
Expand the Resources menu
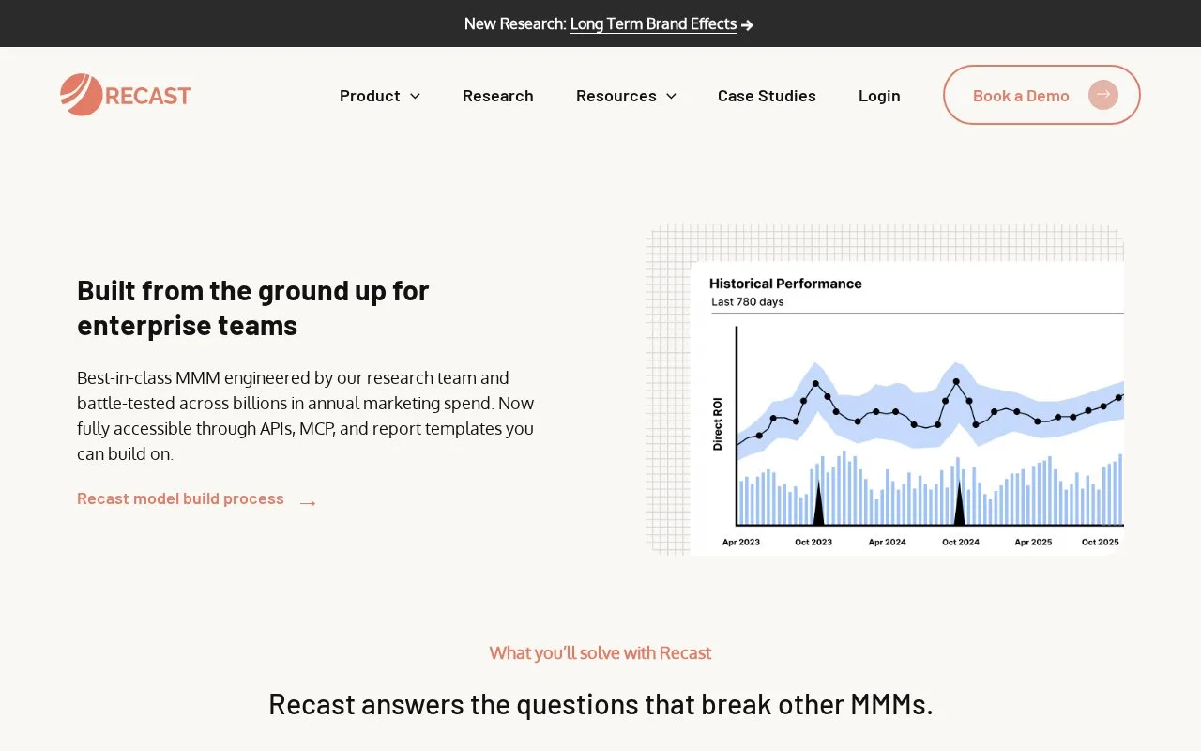626,96
